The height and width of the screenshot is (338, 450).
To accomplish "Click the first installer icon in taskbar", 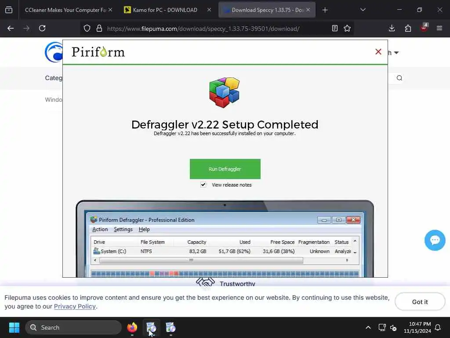I will pyautogui.click(x=151, y=327).
